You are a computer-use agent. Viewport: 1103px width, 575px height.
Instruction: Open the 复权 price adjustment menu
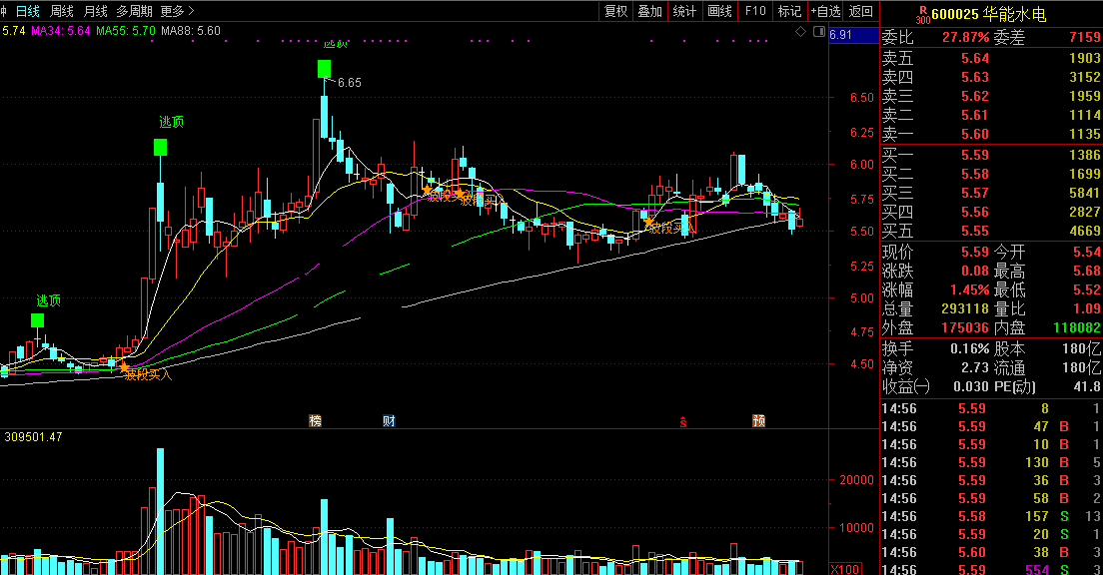(x=615, y=11)
